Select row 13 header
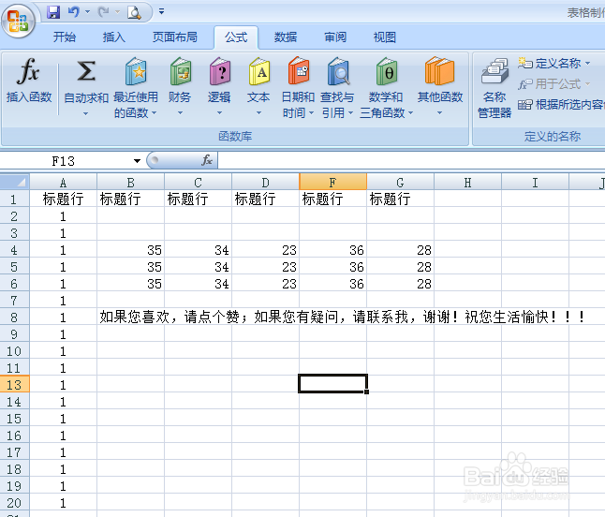The width and height of the screenshot is (605, 517). point(14,385)
